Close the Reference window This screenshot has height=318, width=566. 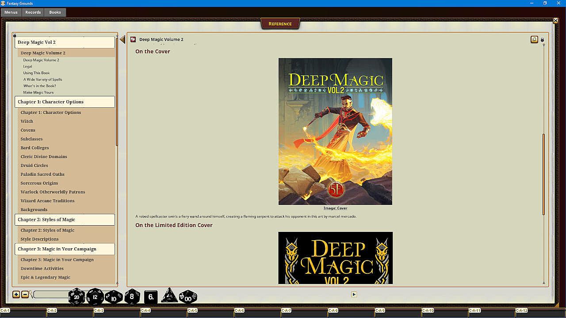[x=556, y=20]
